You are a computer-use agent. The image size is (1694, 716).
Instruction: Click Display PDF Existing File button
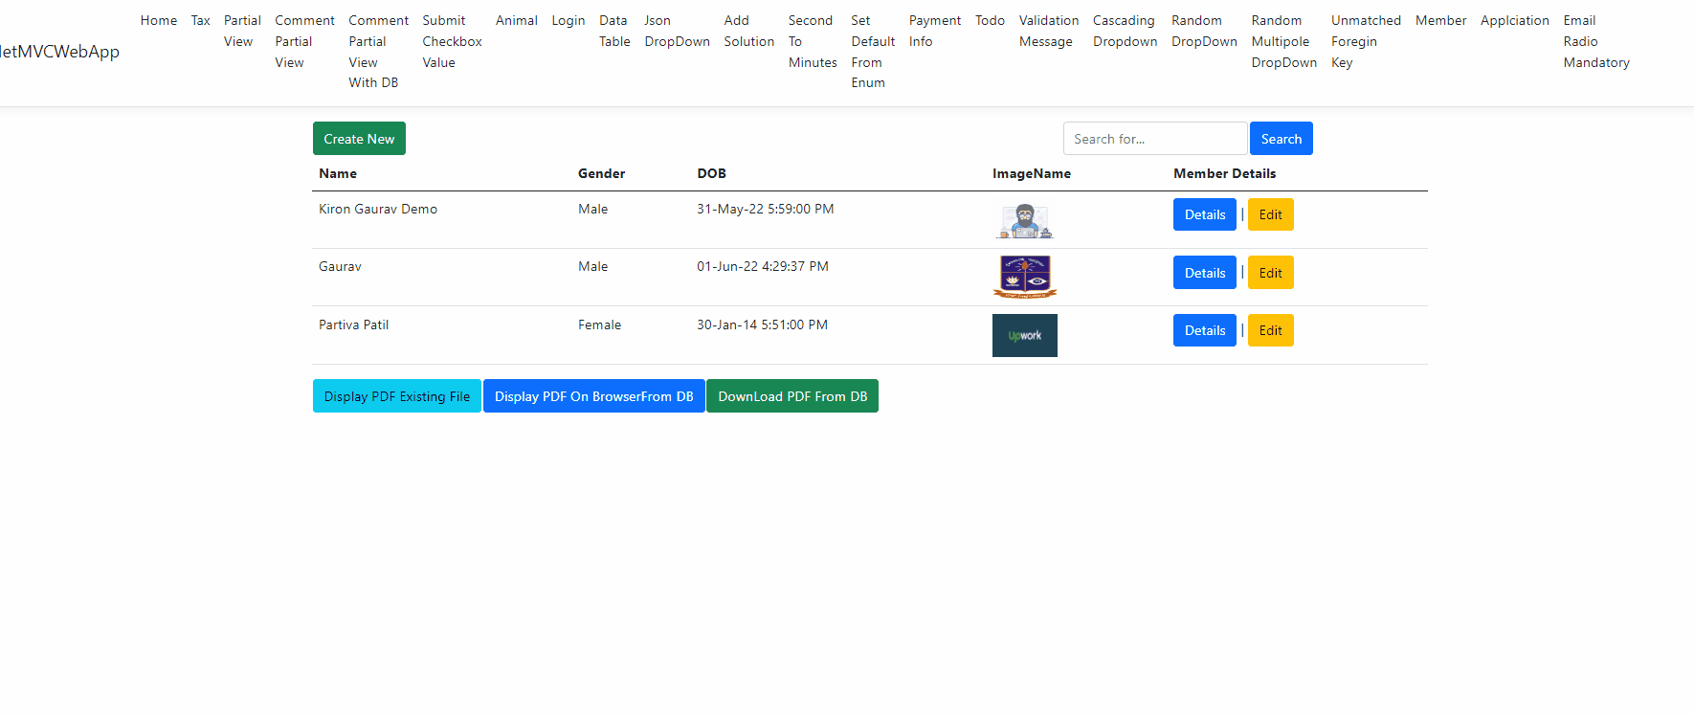tap(396, 396)
